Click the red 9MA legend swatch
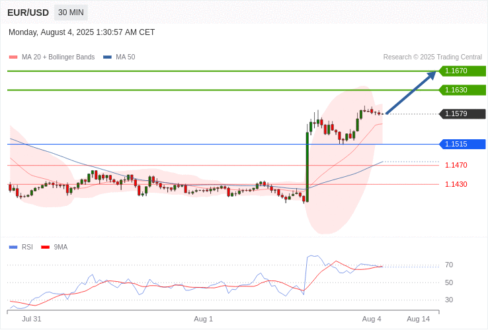The width and height of the screenshot is (488, 330). pos(46,247)
